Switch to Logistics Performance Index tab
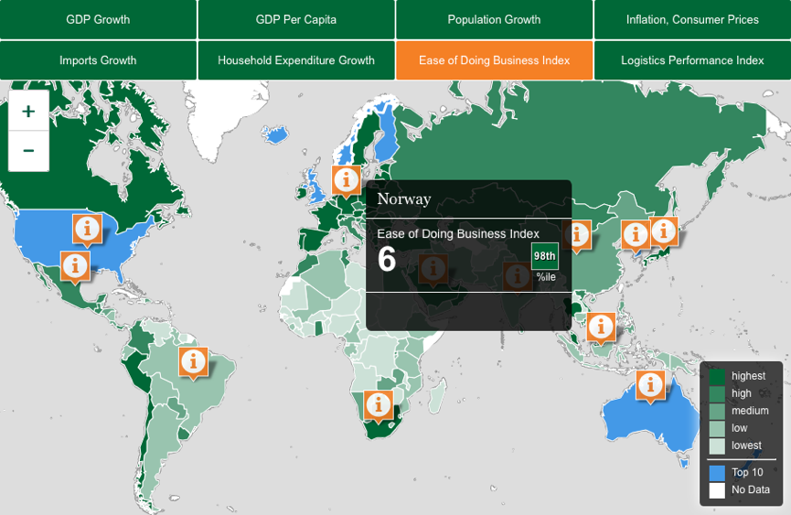Screen dimensions: 791x515 (x=692, y=60)
